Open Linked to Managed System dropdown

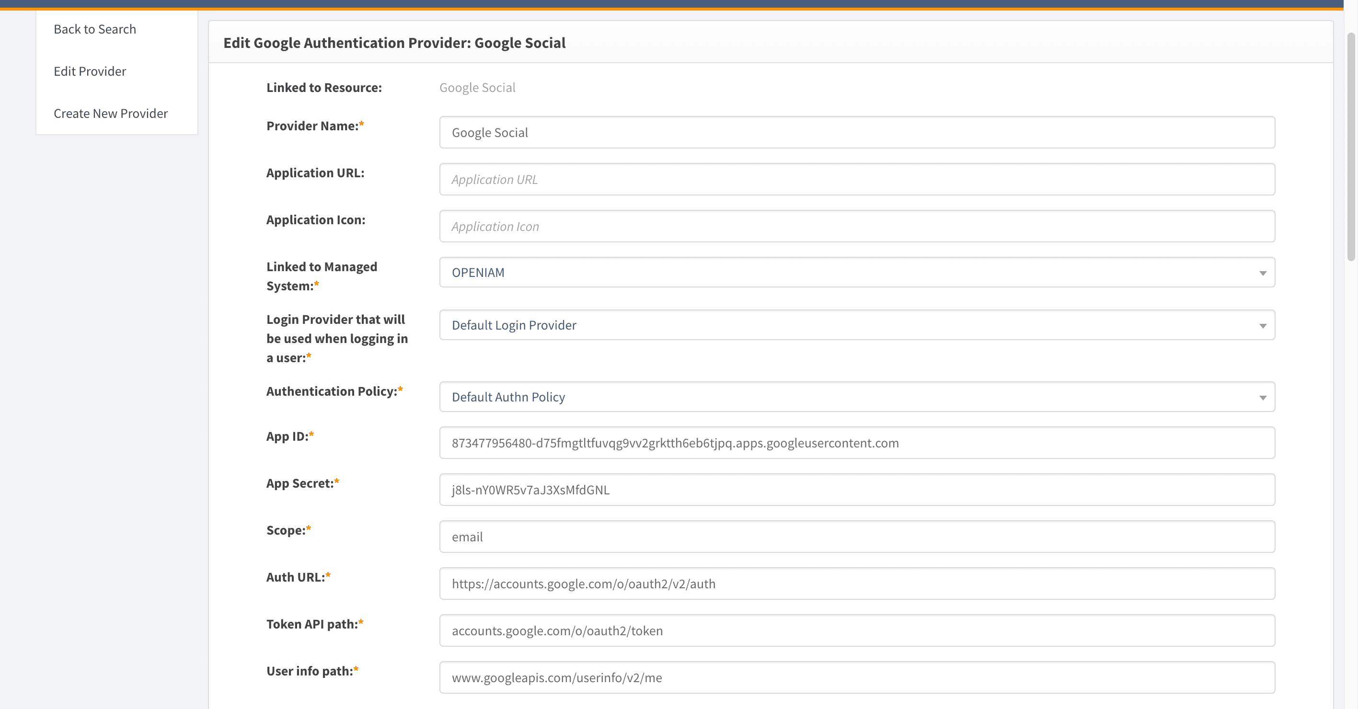856,273
